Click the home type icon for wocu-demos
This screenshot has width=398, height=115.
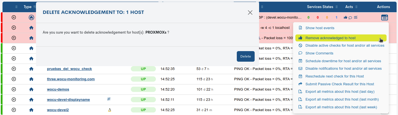pyautogui.click(x=31, y=89)
